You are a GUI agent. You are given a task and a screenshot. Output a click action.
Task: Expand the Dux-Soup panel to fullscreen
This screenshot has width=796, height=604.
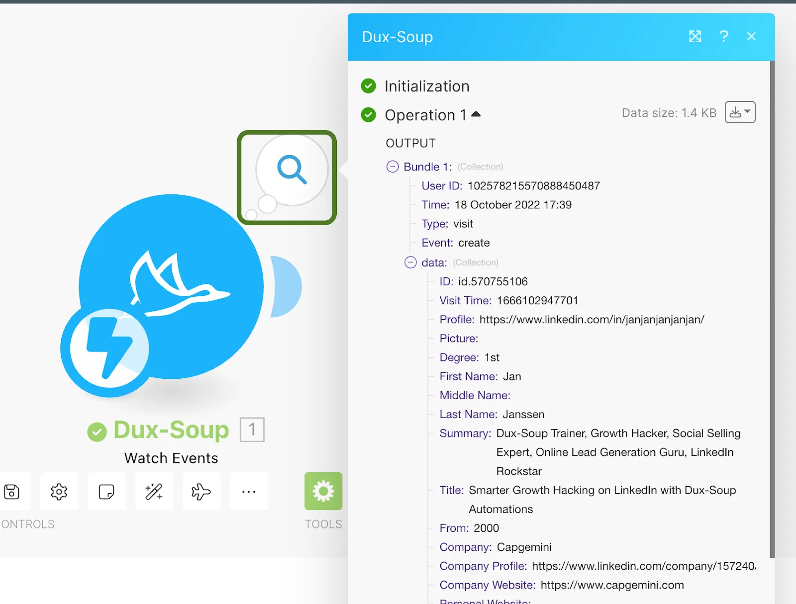(x=695, y=36)
